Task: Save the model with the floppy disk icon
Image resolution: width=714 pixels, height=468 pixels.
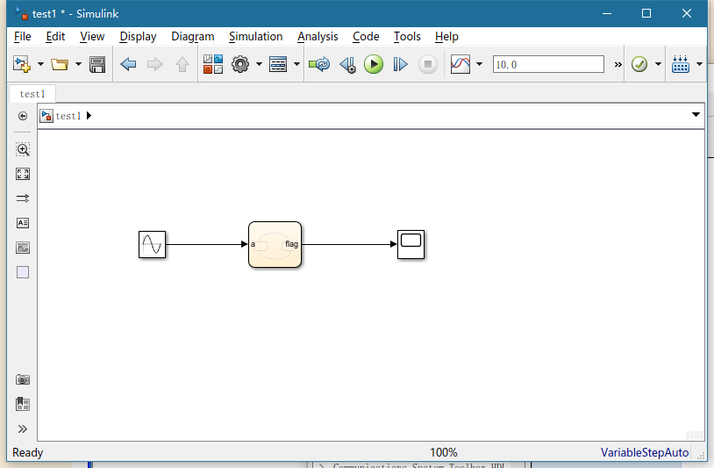Action: tap(97, 64)
